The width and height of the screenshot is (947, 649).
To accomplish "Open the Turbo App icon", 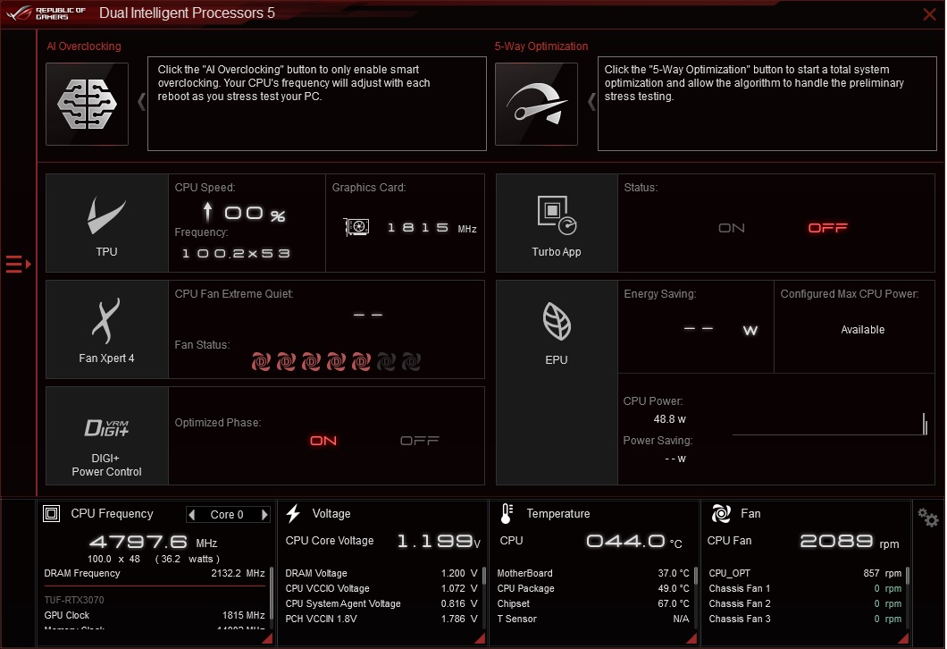I will click(x=557, y=223).
